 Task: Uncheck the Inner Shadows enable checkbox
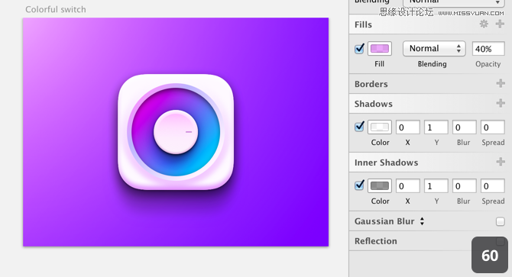point(359,185)
